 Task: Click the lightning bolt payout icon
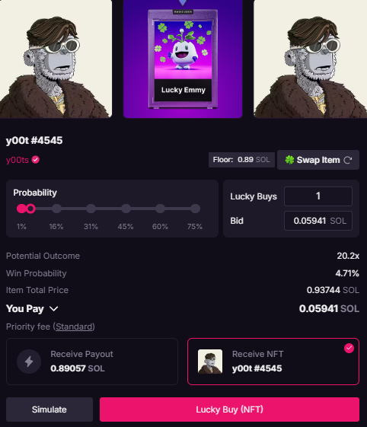click(29, 362)
